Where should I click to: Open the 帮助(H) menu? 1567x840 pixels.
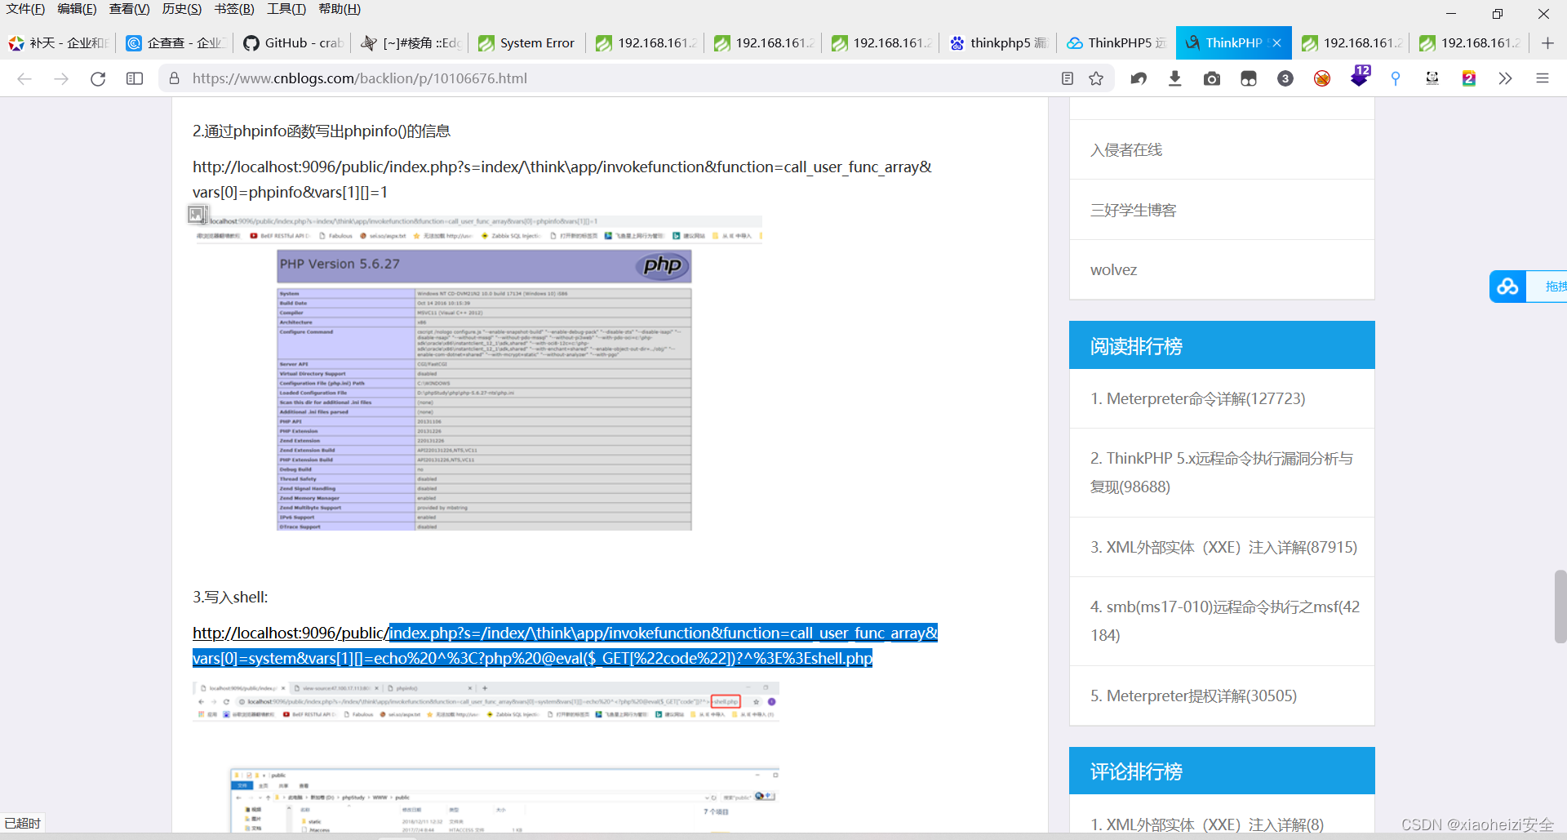tap(340, 9)
